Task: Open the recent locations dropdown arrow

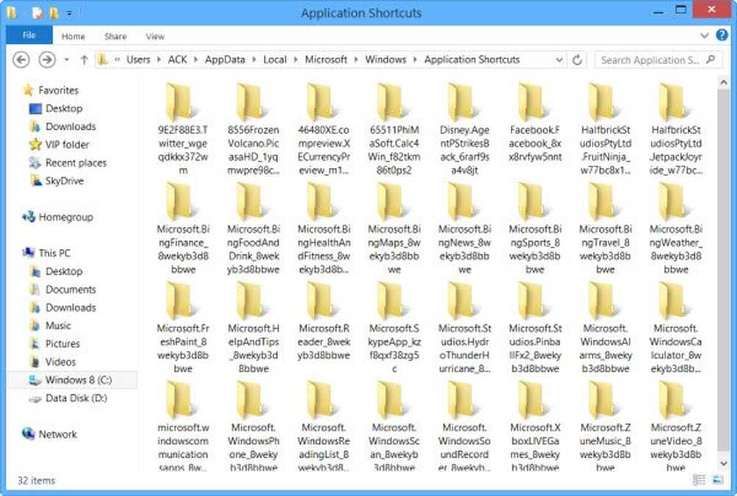Action: 66,60
